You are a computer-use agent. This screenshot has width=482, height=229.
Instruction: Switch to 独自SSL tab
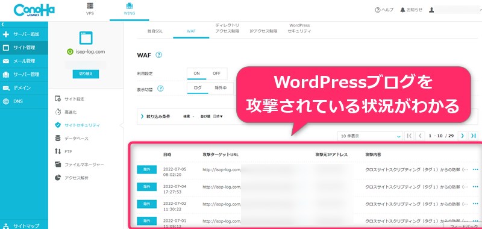click(x=155, y=31)
